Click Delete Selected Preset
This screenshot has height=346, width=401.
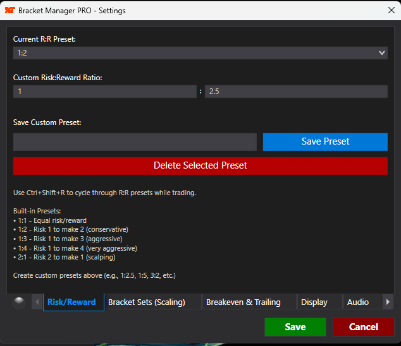click(x=200, y=165)
